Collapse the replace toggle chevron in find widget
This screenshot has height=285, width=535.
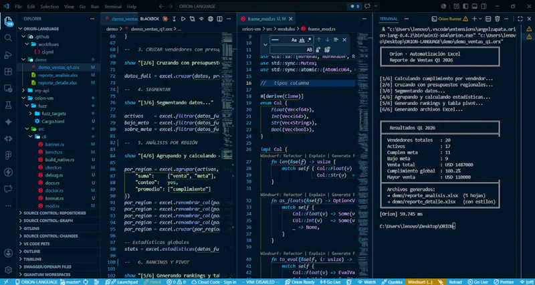(x=265, y=45)
